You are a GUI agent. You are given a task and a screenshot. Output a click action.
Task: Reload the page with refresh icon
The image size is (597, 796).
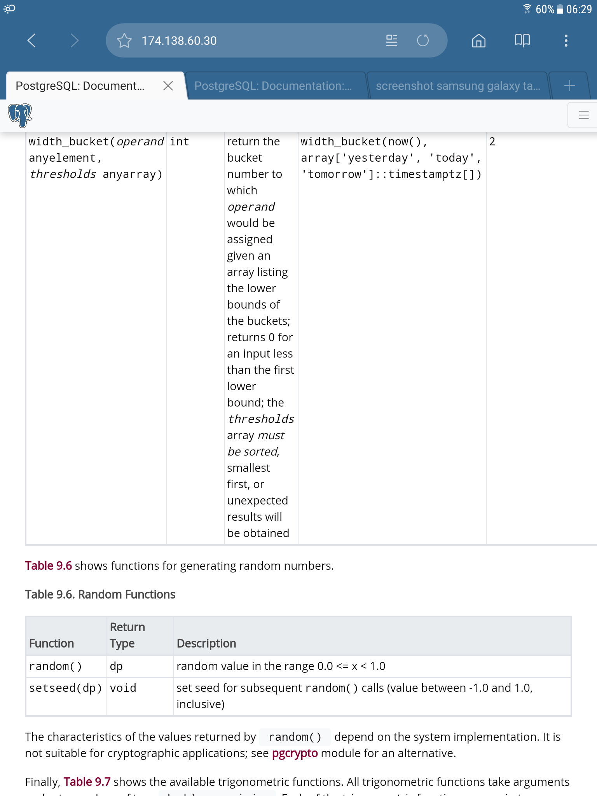(x=422, y=40)
